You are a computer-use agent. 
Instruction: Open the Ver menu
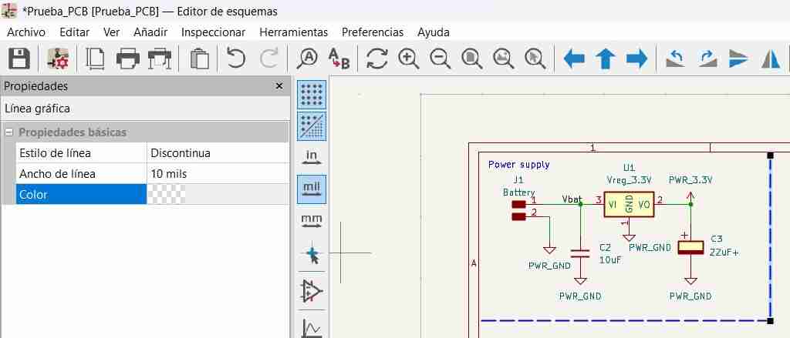click(x=111, y=32)
